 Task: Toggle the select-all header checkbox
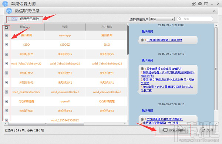point(6,27)
